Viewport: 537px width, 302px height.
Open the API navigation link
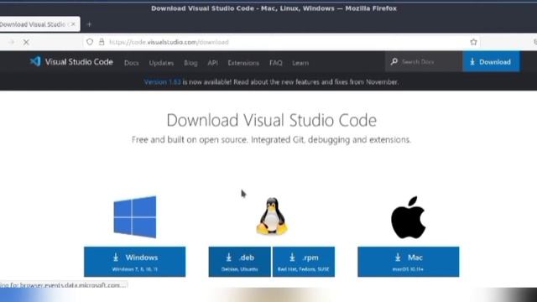[212, 63]
